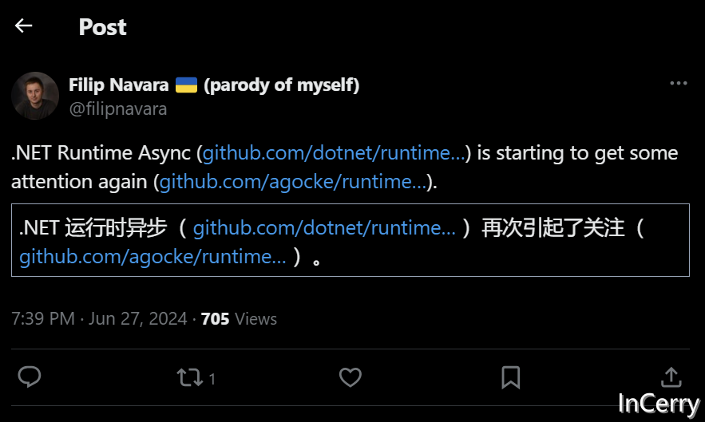
Task: Open the three-dot more options menu
Action: tap(678, 84)
